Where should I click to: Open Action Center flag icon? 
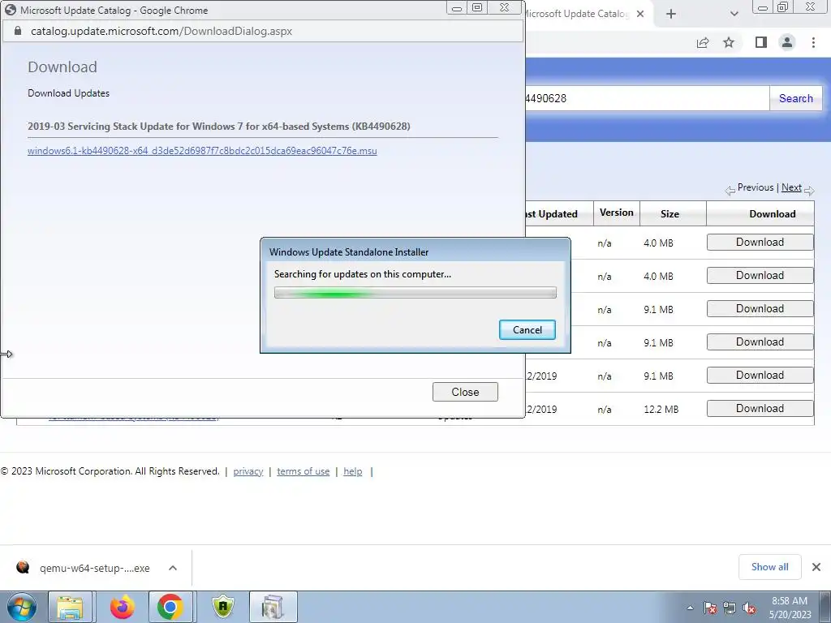710,608
